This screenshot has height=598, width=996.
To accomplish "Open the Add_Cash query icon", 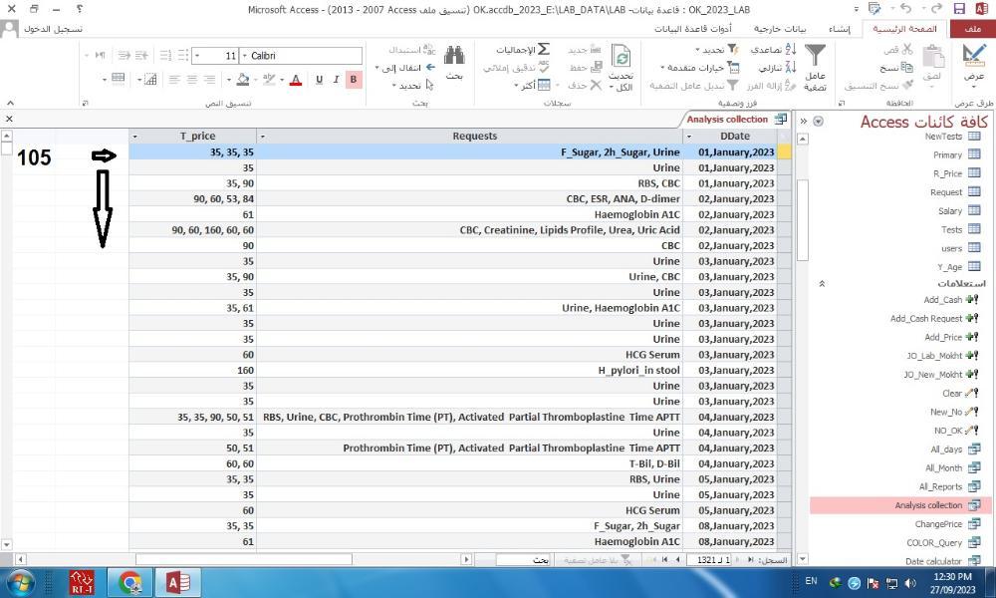I will 971,299.
